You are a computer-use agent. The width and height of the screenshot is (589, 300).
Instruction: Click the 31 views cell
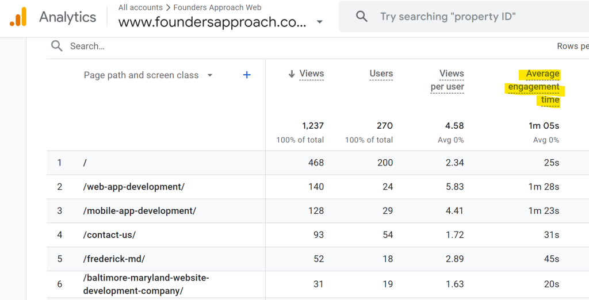(319, 284)
